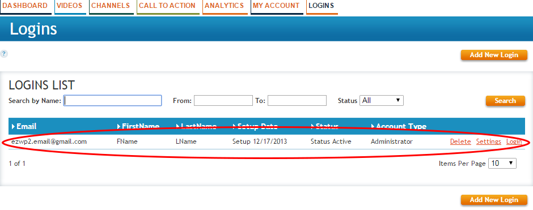
Task: Click the Administrator account type cell
Action: click(392, 142)
